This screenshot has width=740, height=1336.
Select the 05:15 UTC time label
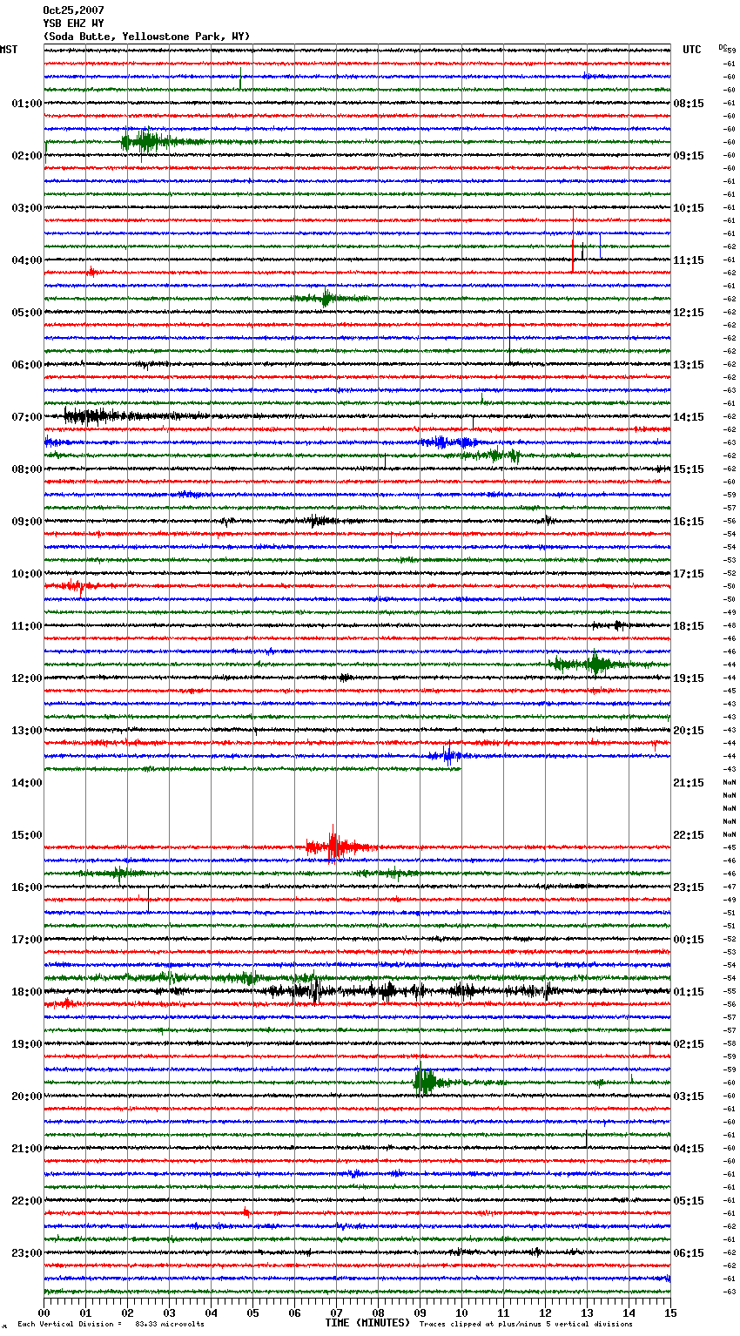coord(689,1201)
